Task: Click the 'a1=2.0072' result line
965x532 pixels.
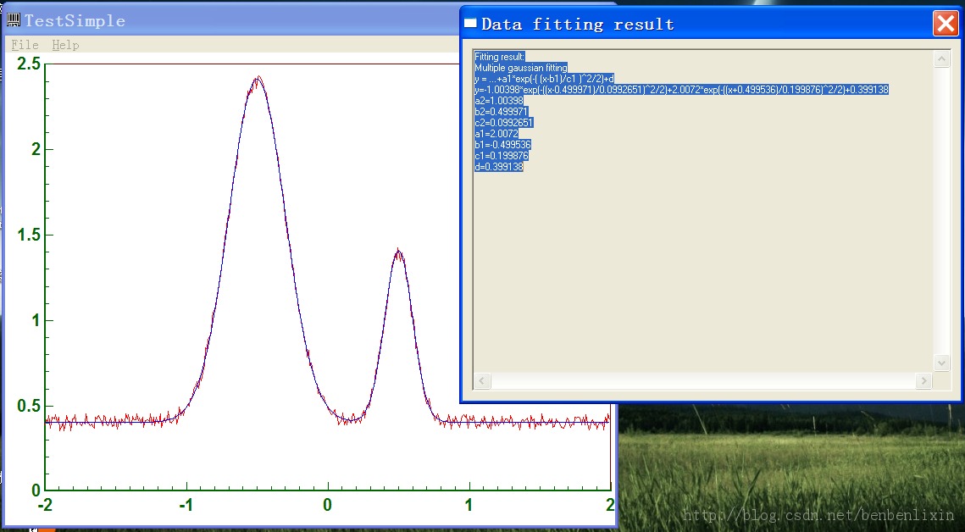Action: pos(496,134)
